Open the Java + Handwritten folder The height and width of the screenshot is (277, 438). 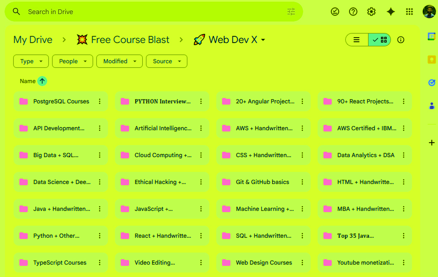tap(61, 209)
